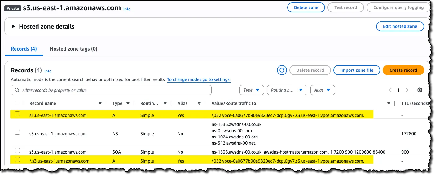Sort by Value/Route traffic to arrow
The width and height of the screenshot is (435, 175).
(389, 103)
